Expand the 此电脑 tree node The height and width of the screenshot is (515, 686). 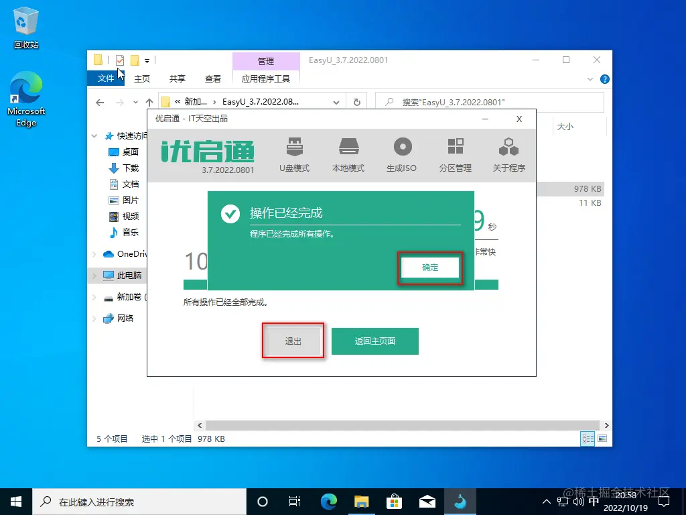pyautogui.click(x=94, y=276)
